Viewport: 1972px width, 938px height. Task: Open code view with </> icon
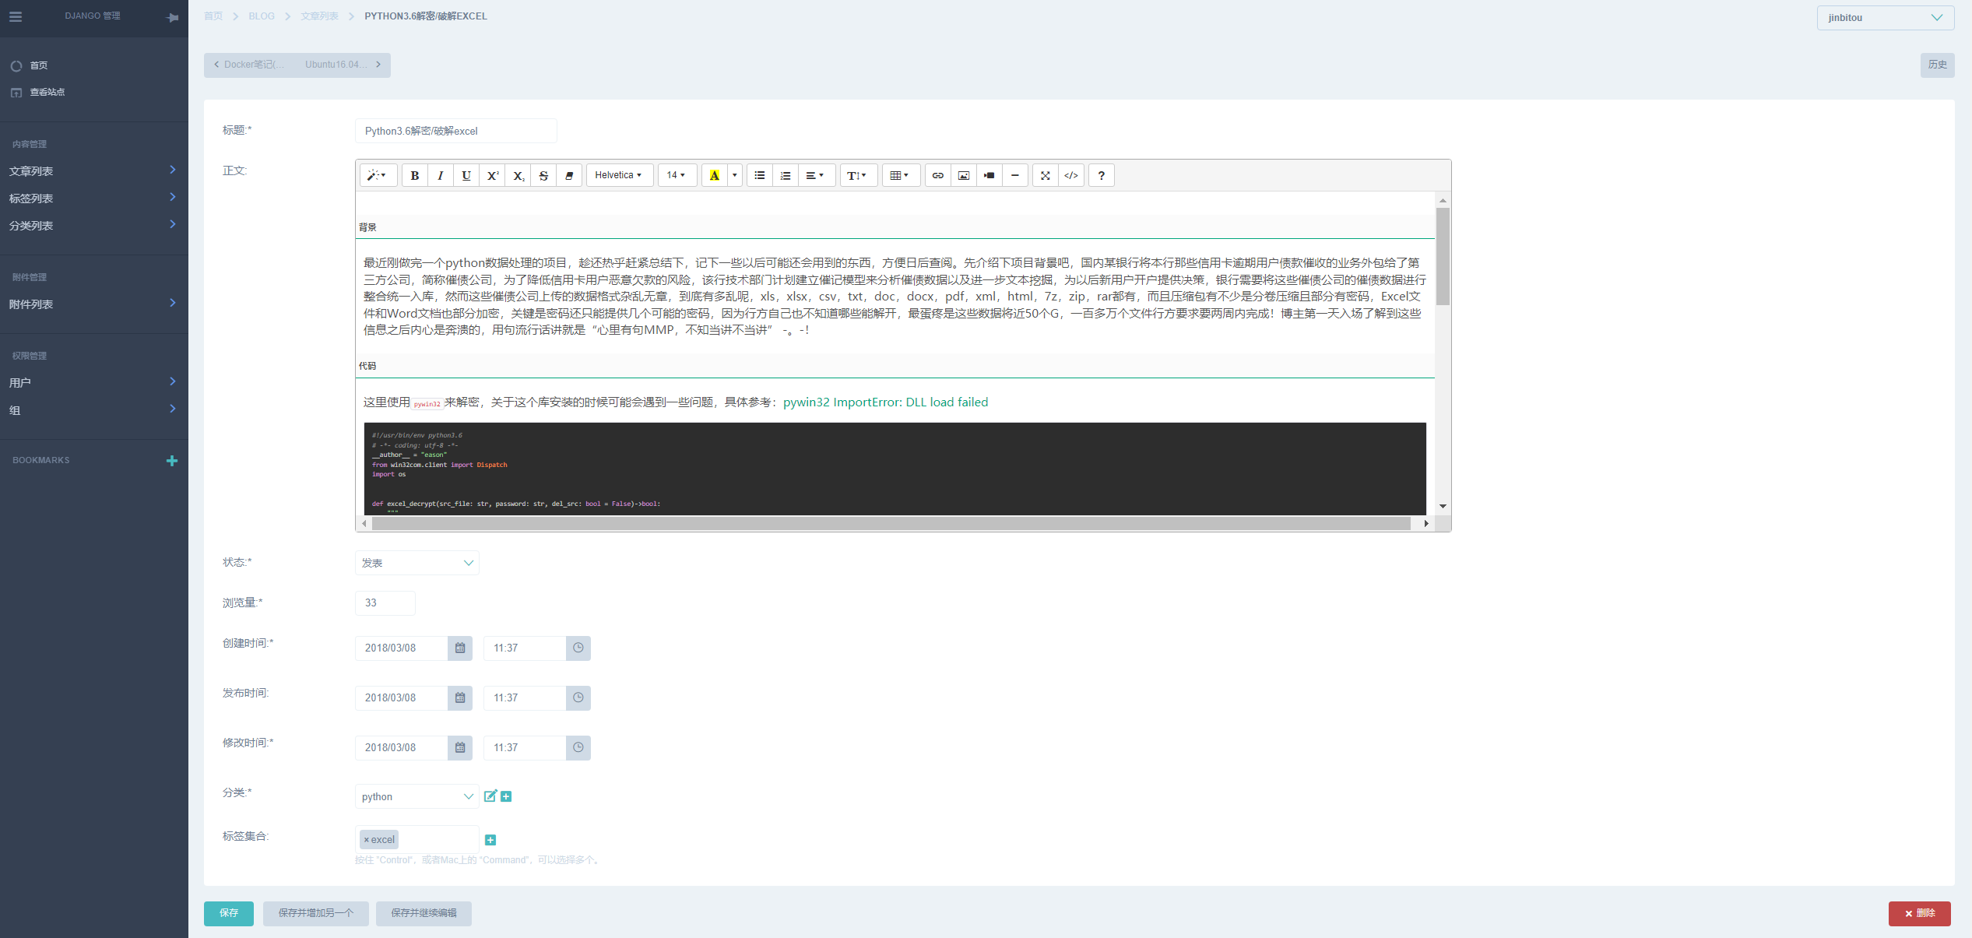point(1071,176)
